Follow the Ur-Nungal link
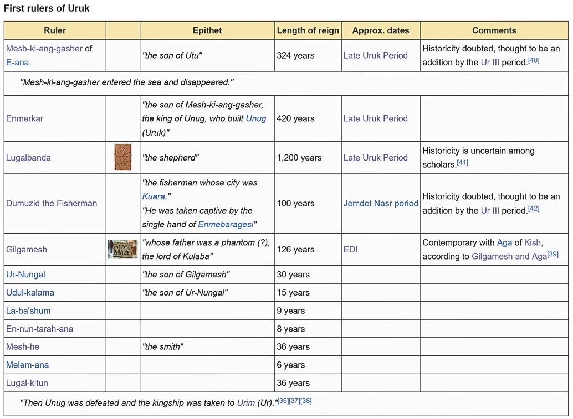Viewport: 573px width, 419px height. click(x=25, y=275)
